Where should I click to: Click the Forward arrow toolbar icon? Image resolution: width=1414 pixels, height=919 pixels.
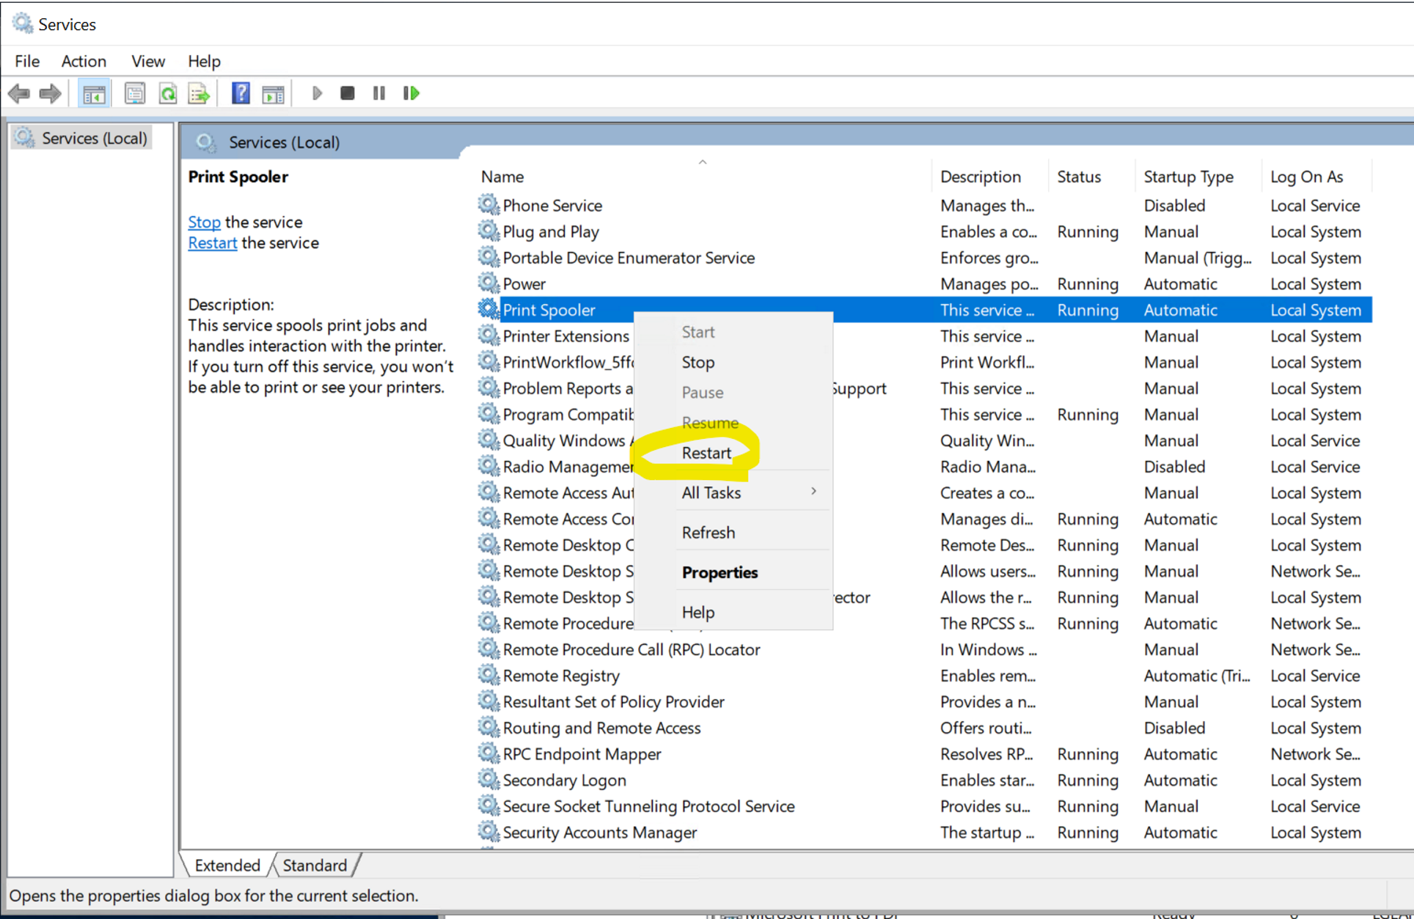50,94
